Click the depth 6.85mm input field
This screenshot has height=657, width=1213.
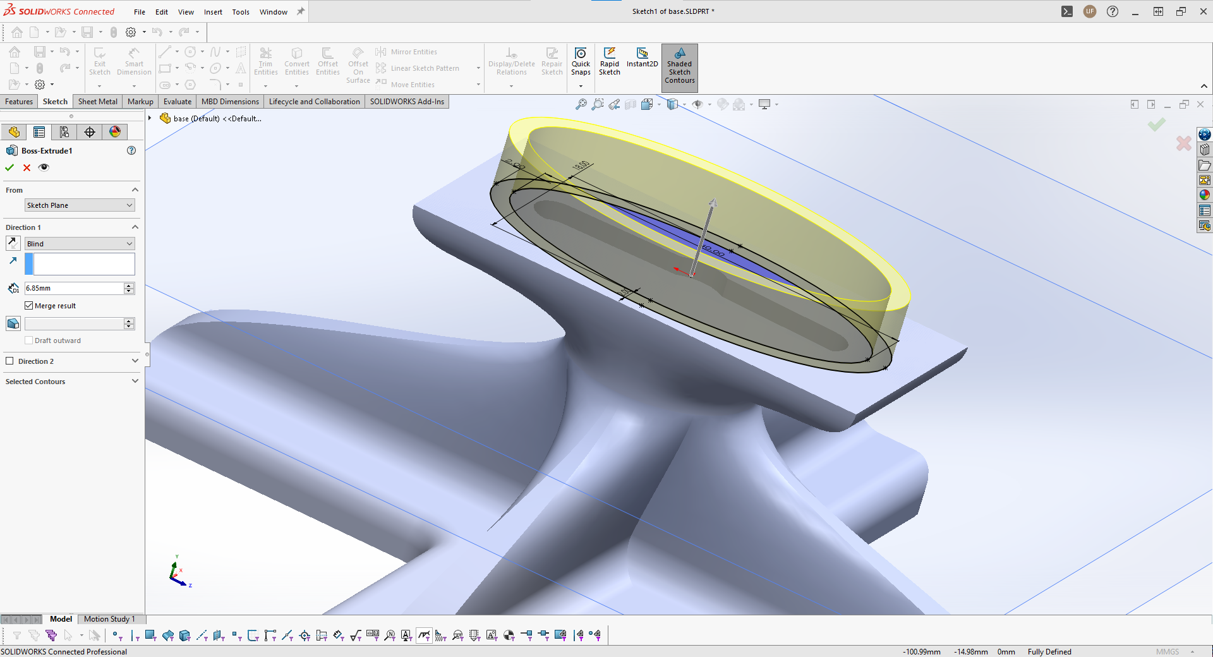pyautogui.click(x=74, y=288)
